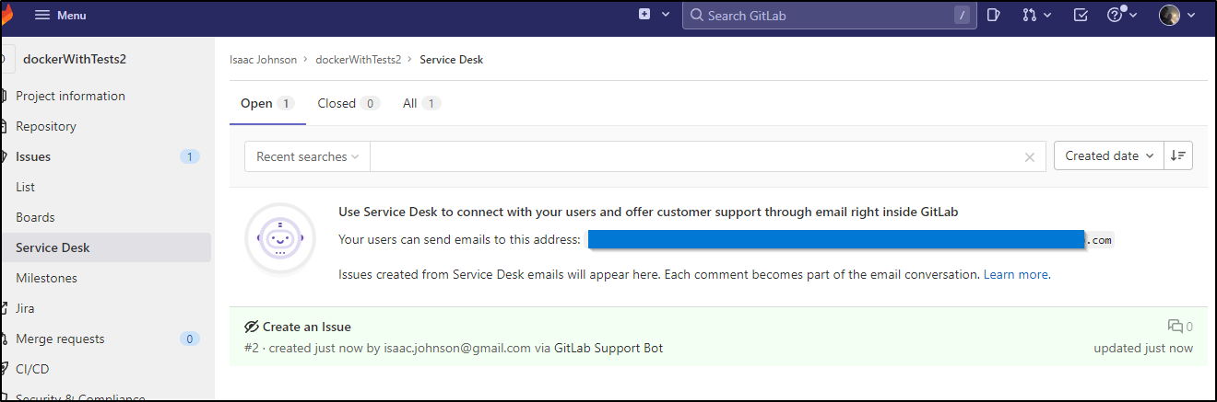Click the slash shortcut hint in search
The width and height of the screenshot is (1217, 402).
962,15
